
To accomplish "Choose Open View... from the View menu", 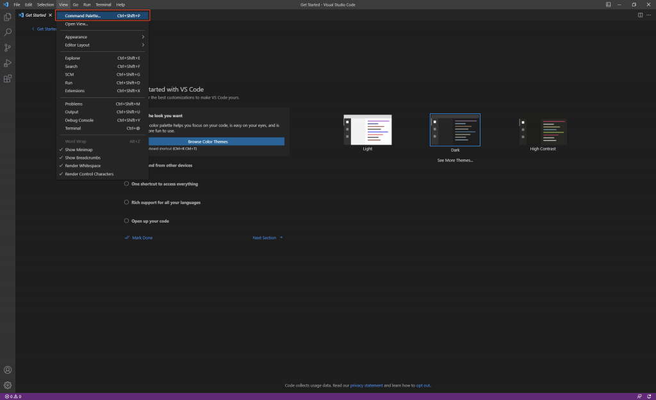I will pyautogui.click(x=102, y=24).
